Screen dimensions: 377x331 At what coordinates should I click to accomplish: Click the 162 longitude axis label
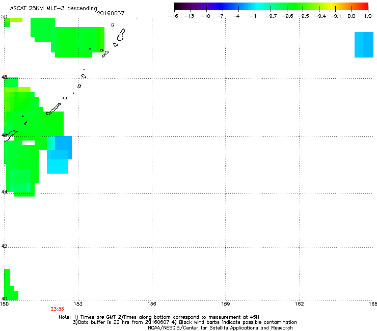300,304
